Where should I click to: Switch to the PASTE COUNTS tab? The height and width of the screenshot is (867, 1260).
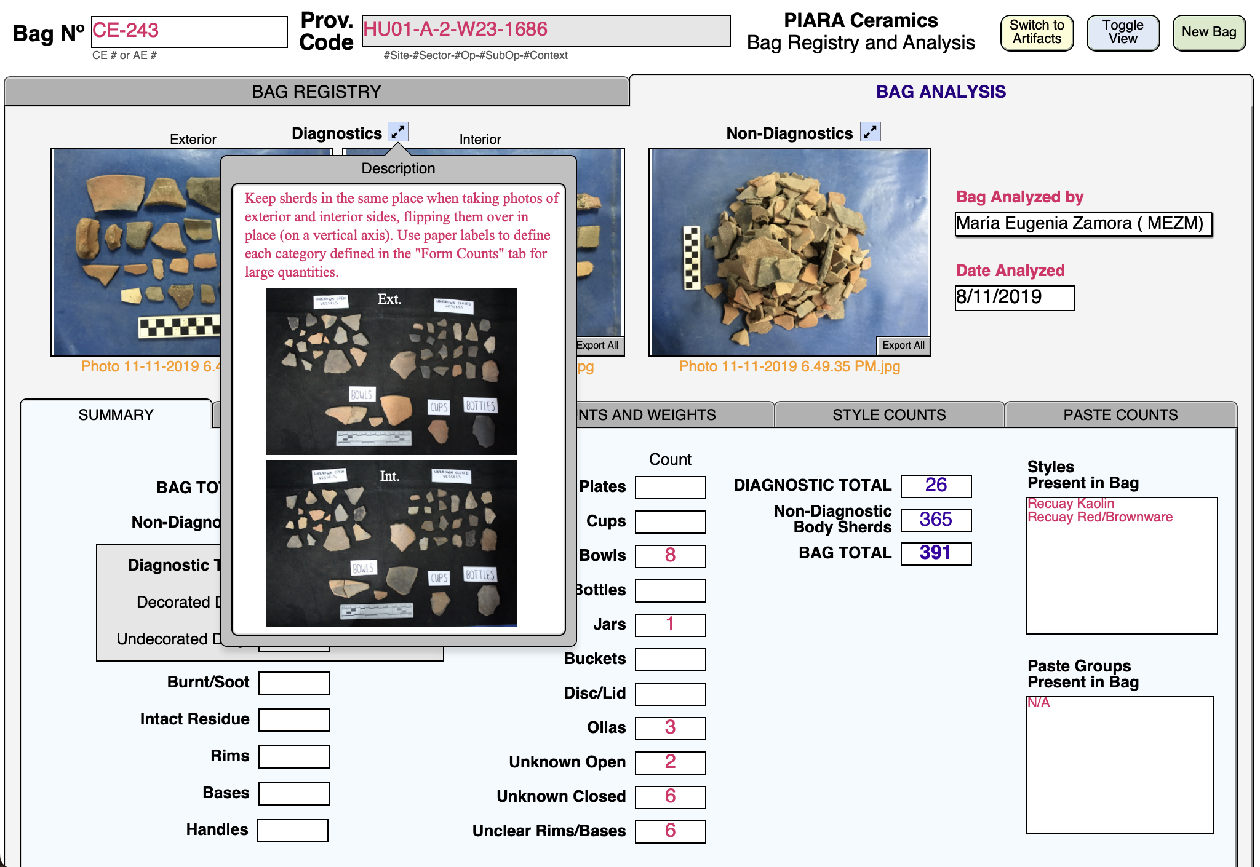[1120, 415]
